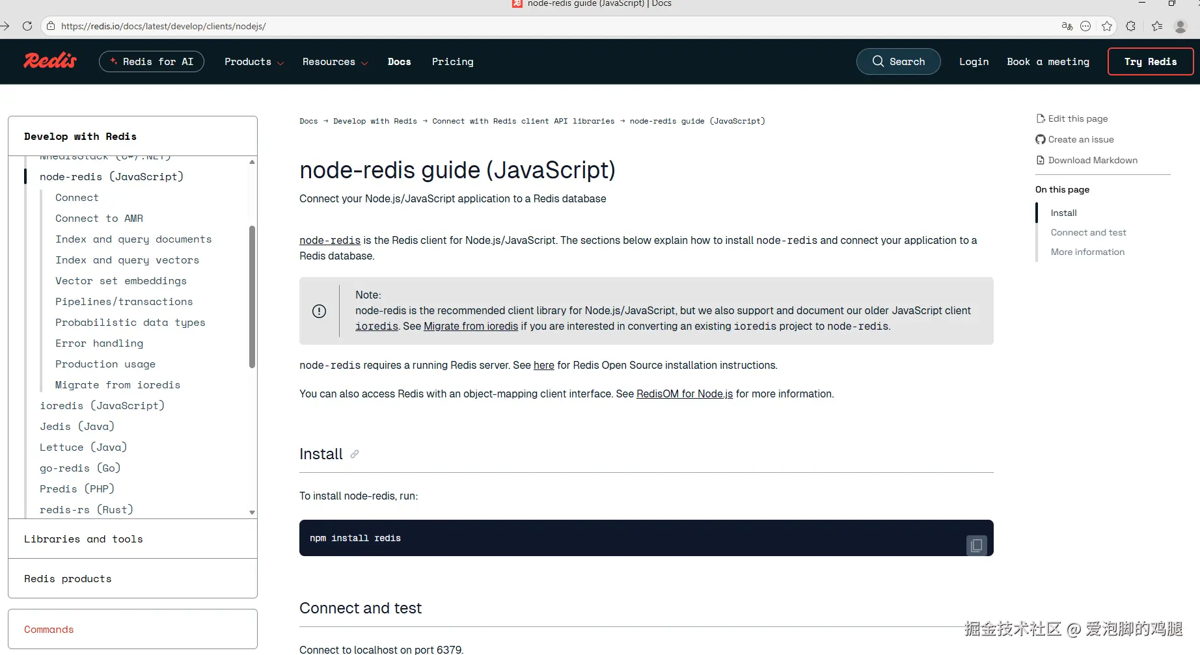Click the sidebar scrollbar thumb
The height and width of the screenshot is (655, 1200).
pos(252,297)
